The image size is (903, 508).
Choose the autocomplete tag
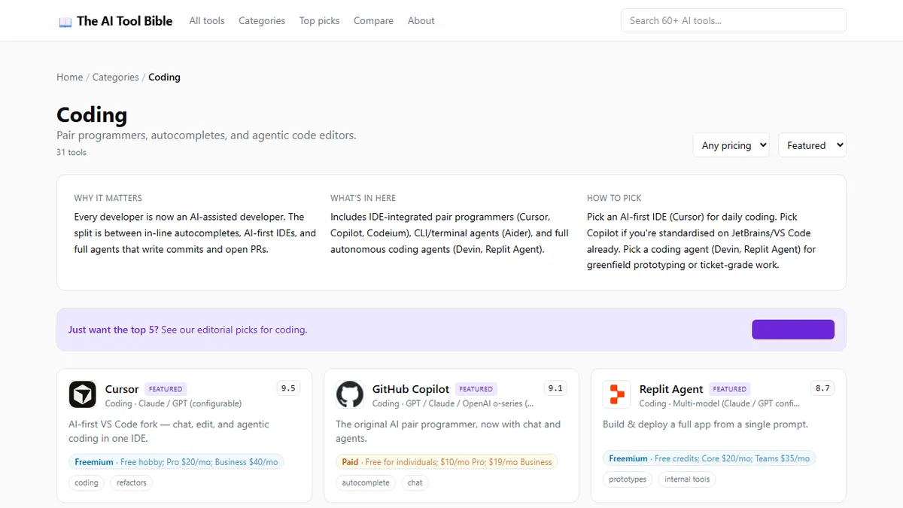click(x=366, y=482)
